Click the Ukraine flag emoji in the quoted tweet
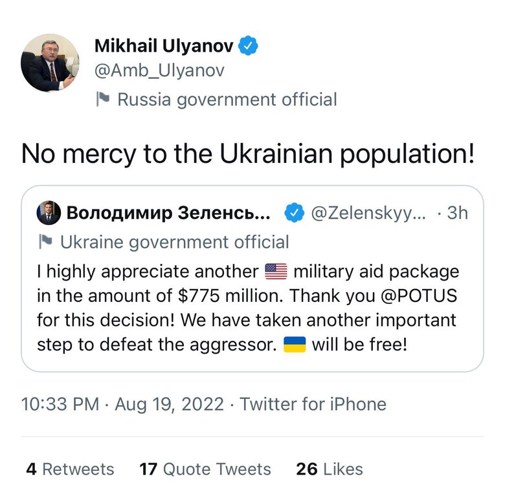Screen dimensions: 505x494 coord(295,345)
